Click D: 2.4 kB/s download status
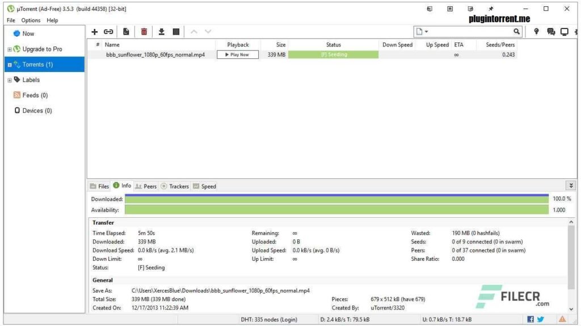This screenshot has width=581, height=326. click(x=344, y=319)
